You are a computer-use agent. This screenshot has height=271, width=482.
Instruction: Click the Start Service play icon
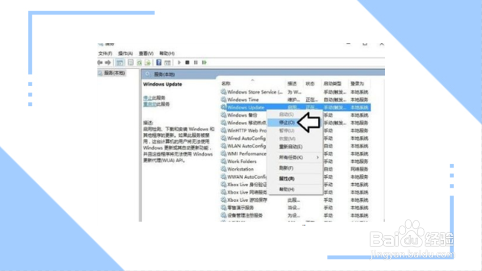click(179, 63)
